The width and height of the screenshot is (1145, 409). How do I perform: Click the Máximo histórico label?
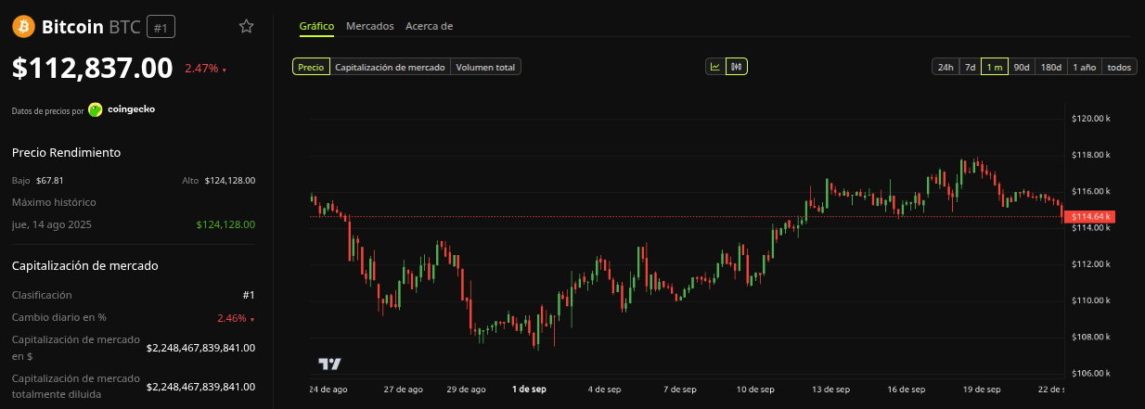54,202
